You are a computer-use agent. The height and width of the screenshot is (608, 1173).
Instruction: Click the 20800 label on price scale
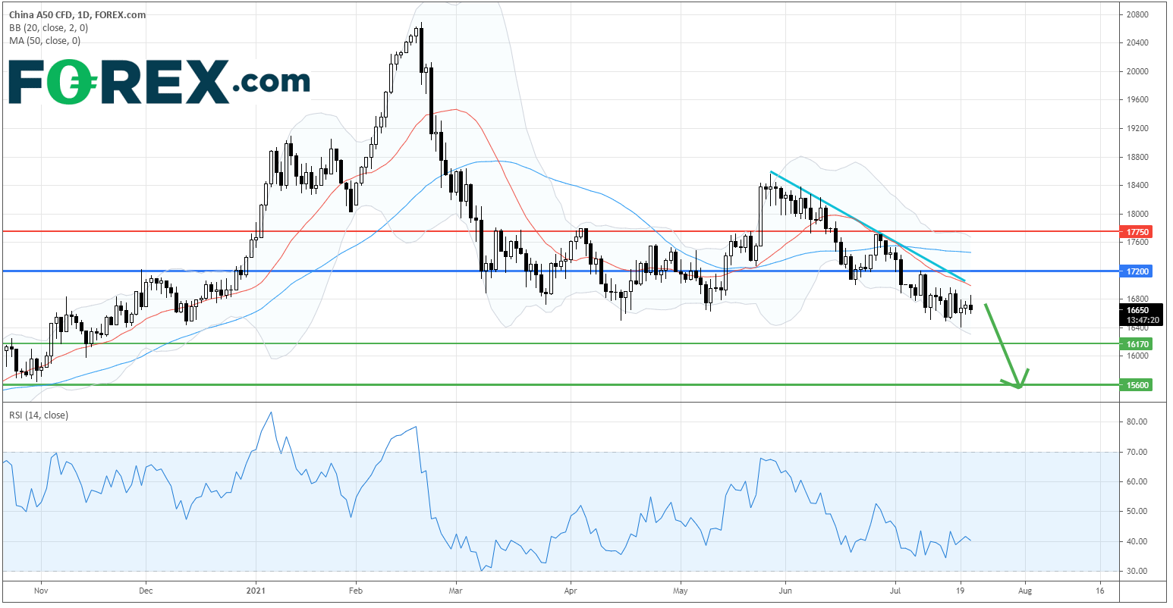(1136, 14)
